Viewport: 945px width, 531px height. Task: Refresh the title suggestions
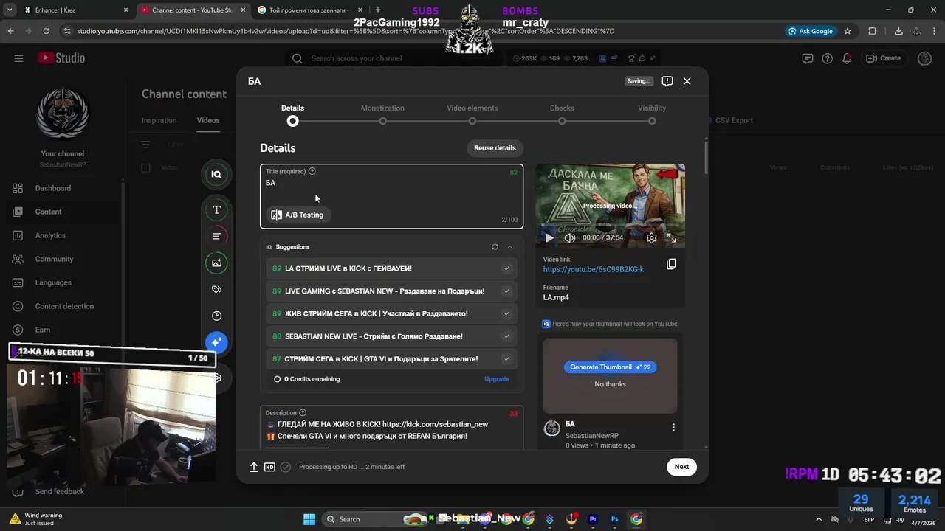(x=495, y=247)
